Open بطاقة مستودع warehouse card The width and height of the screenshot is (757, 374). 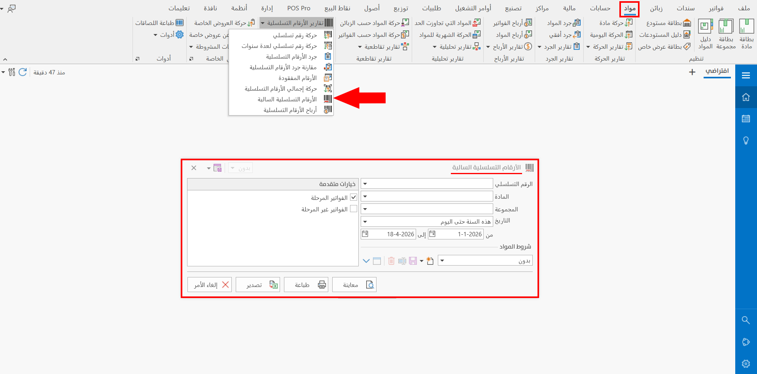pos(668,23)
